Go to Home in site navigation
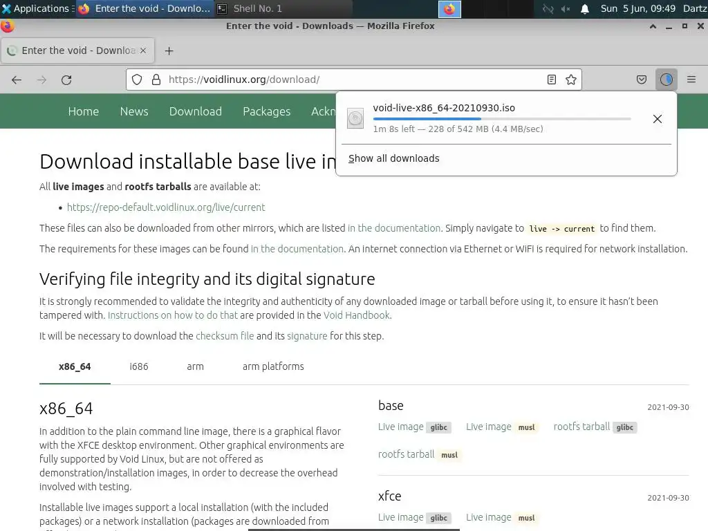The image size is (708, 531). click(x=84, y=111)
